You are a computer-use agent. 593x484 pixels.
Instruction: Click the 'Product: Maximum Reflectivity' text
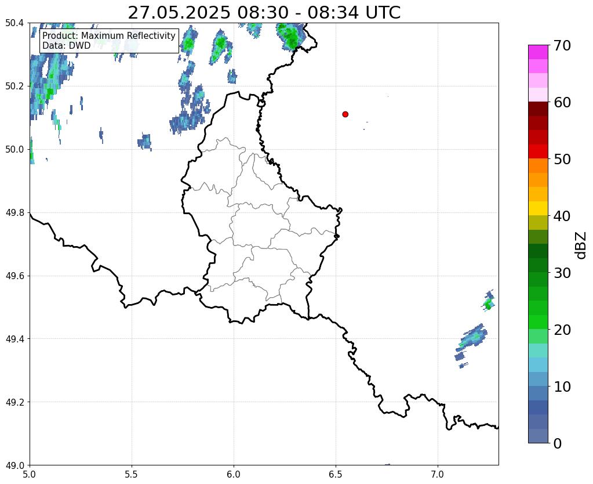[x=109, y=35]
